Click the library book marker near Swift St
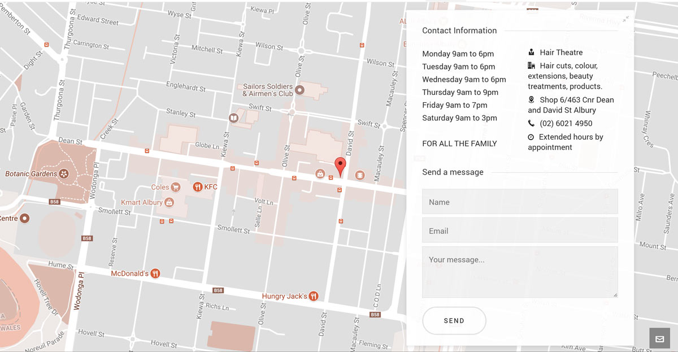This screenshot has width=678, height=352. pyautogui.click(x=233, y=118)
